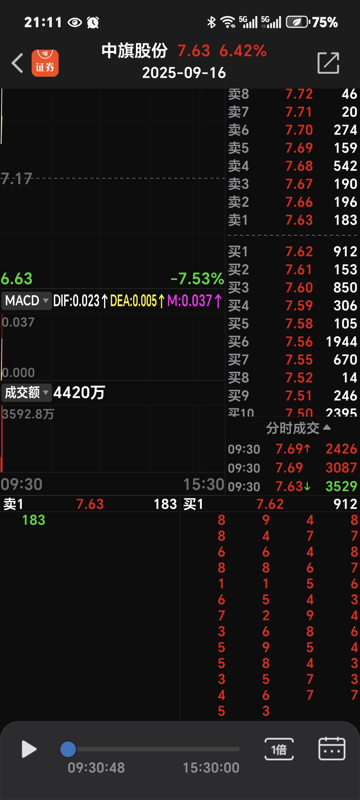
Task: Tap the eye-care status icon
Action: 75,22
